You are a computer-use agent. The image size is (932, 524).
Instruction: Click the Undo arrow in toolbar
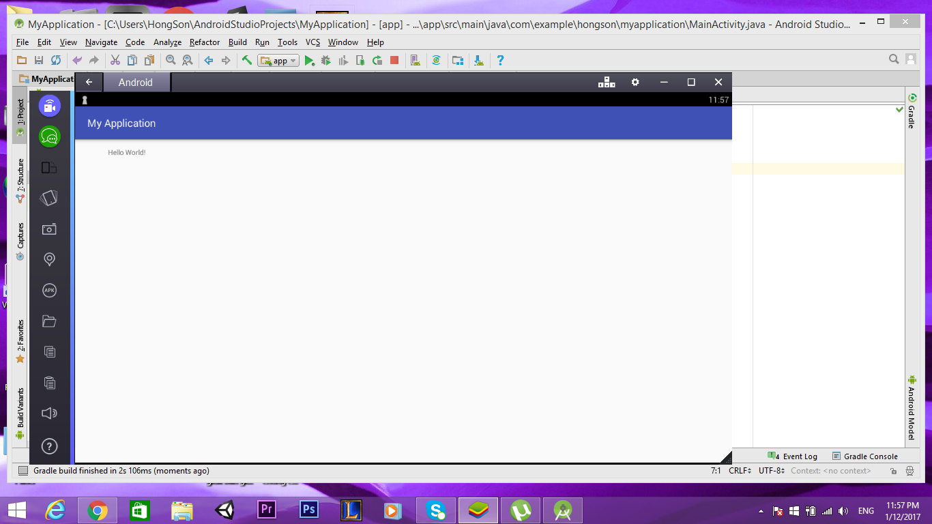pos(77,60)
